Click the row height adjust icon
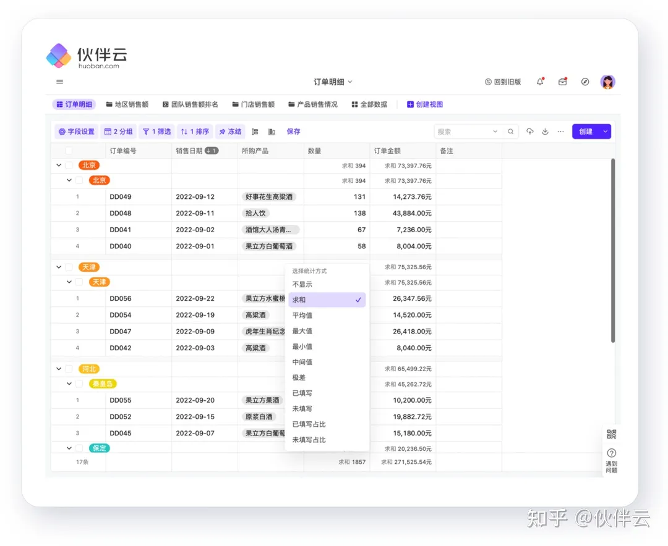 click(x=255, y=132)
